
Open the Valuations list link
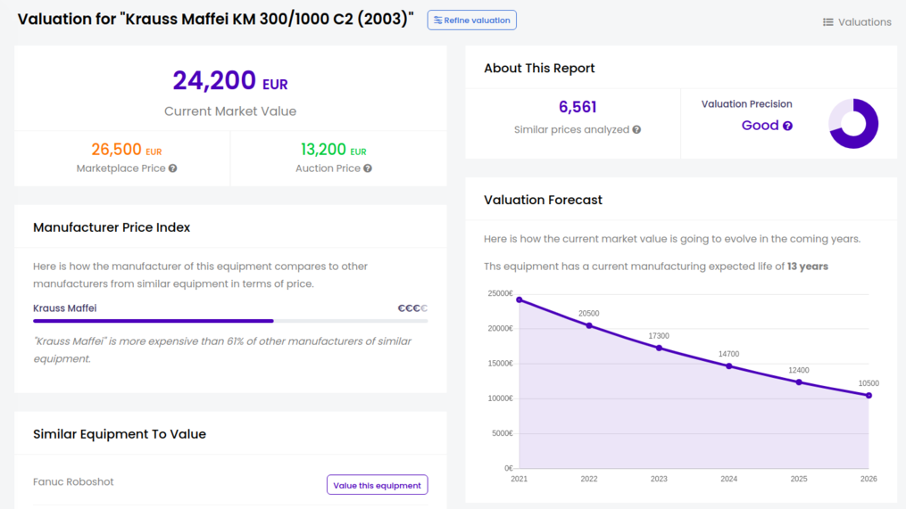click(x=864, y=22)
